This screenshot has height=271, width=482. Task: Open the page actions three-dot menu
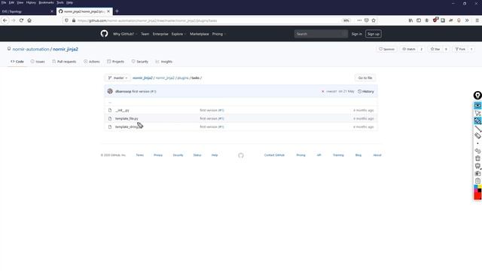point(359,20)
